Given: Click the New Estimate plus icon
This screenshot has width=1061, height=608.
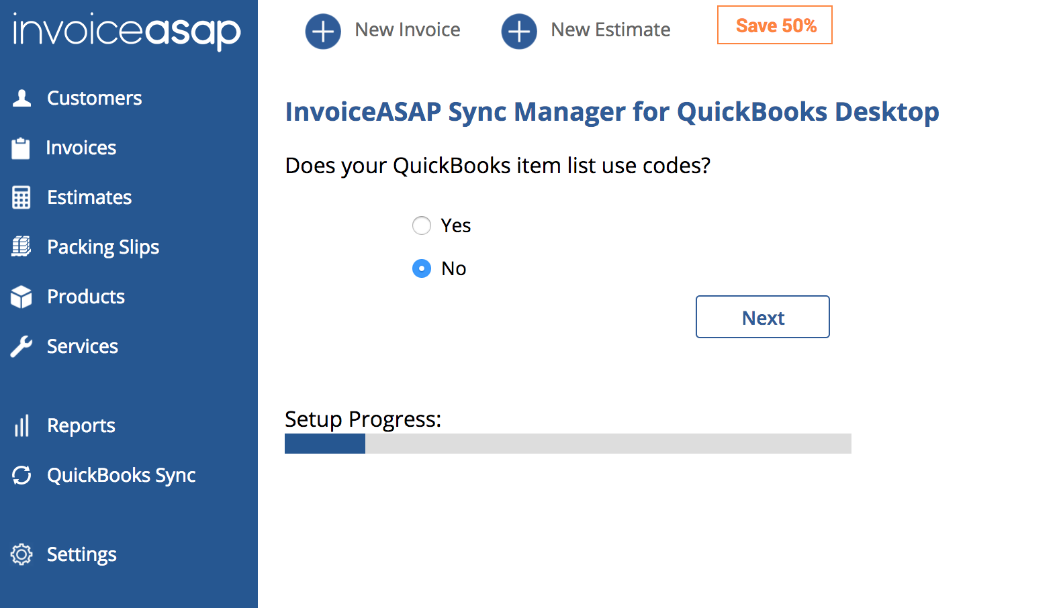Looking at the screenshot, I should tap(519, 32).
